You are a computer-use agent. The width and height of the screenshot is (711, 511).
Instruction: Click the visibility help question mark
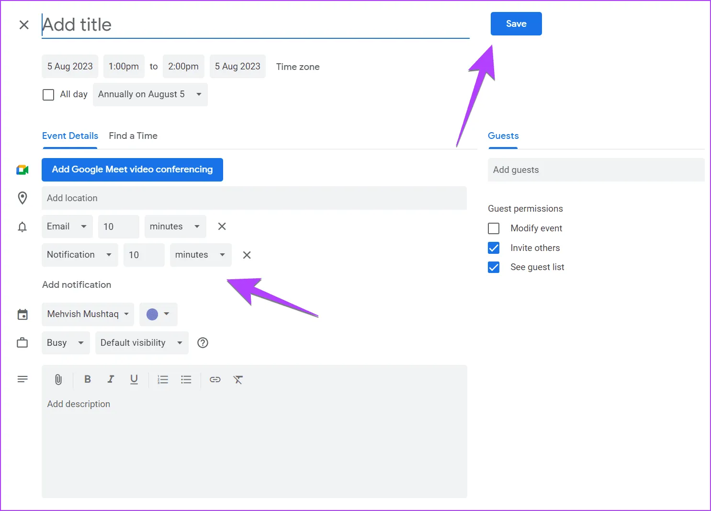click(203, 343)
